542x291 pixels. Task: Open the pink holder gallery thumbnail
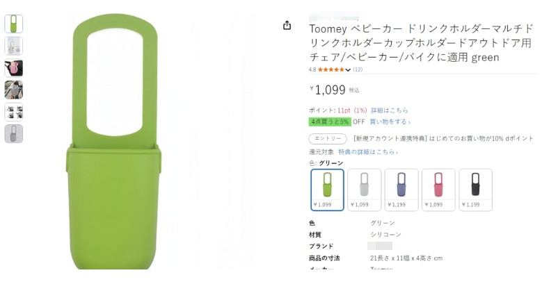(x=13, y=68)
